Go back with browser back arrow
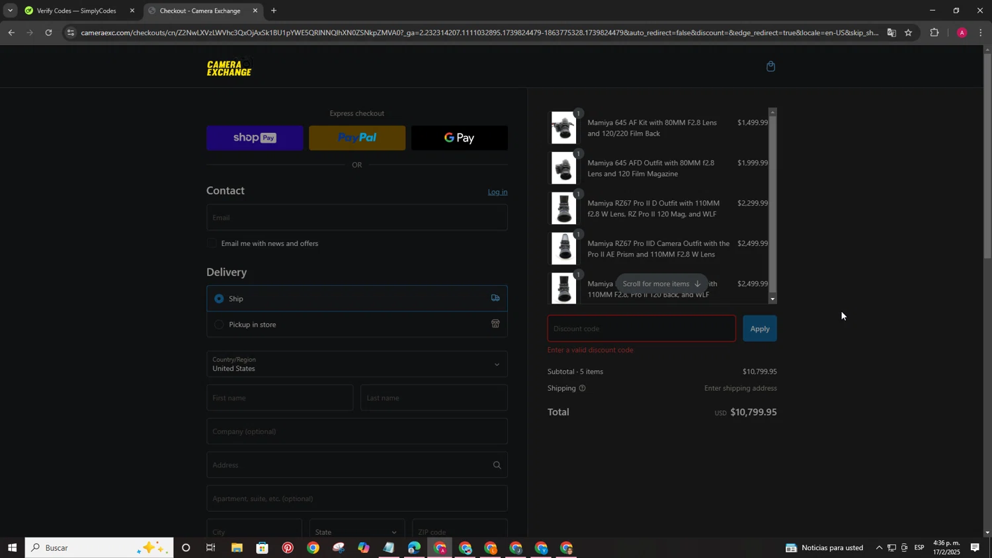This screenshot has width=992, height=558. point(11,32)
